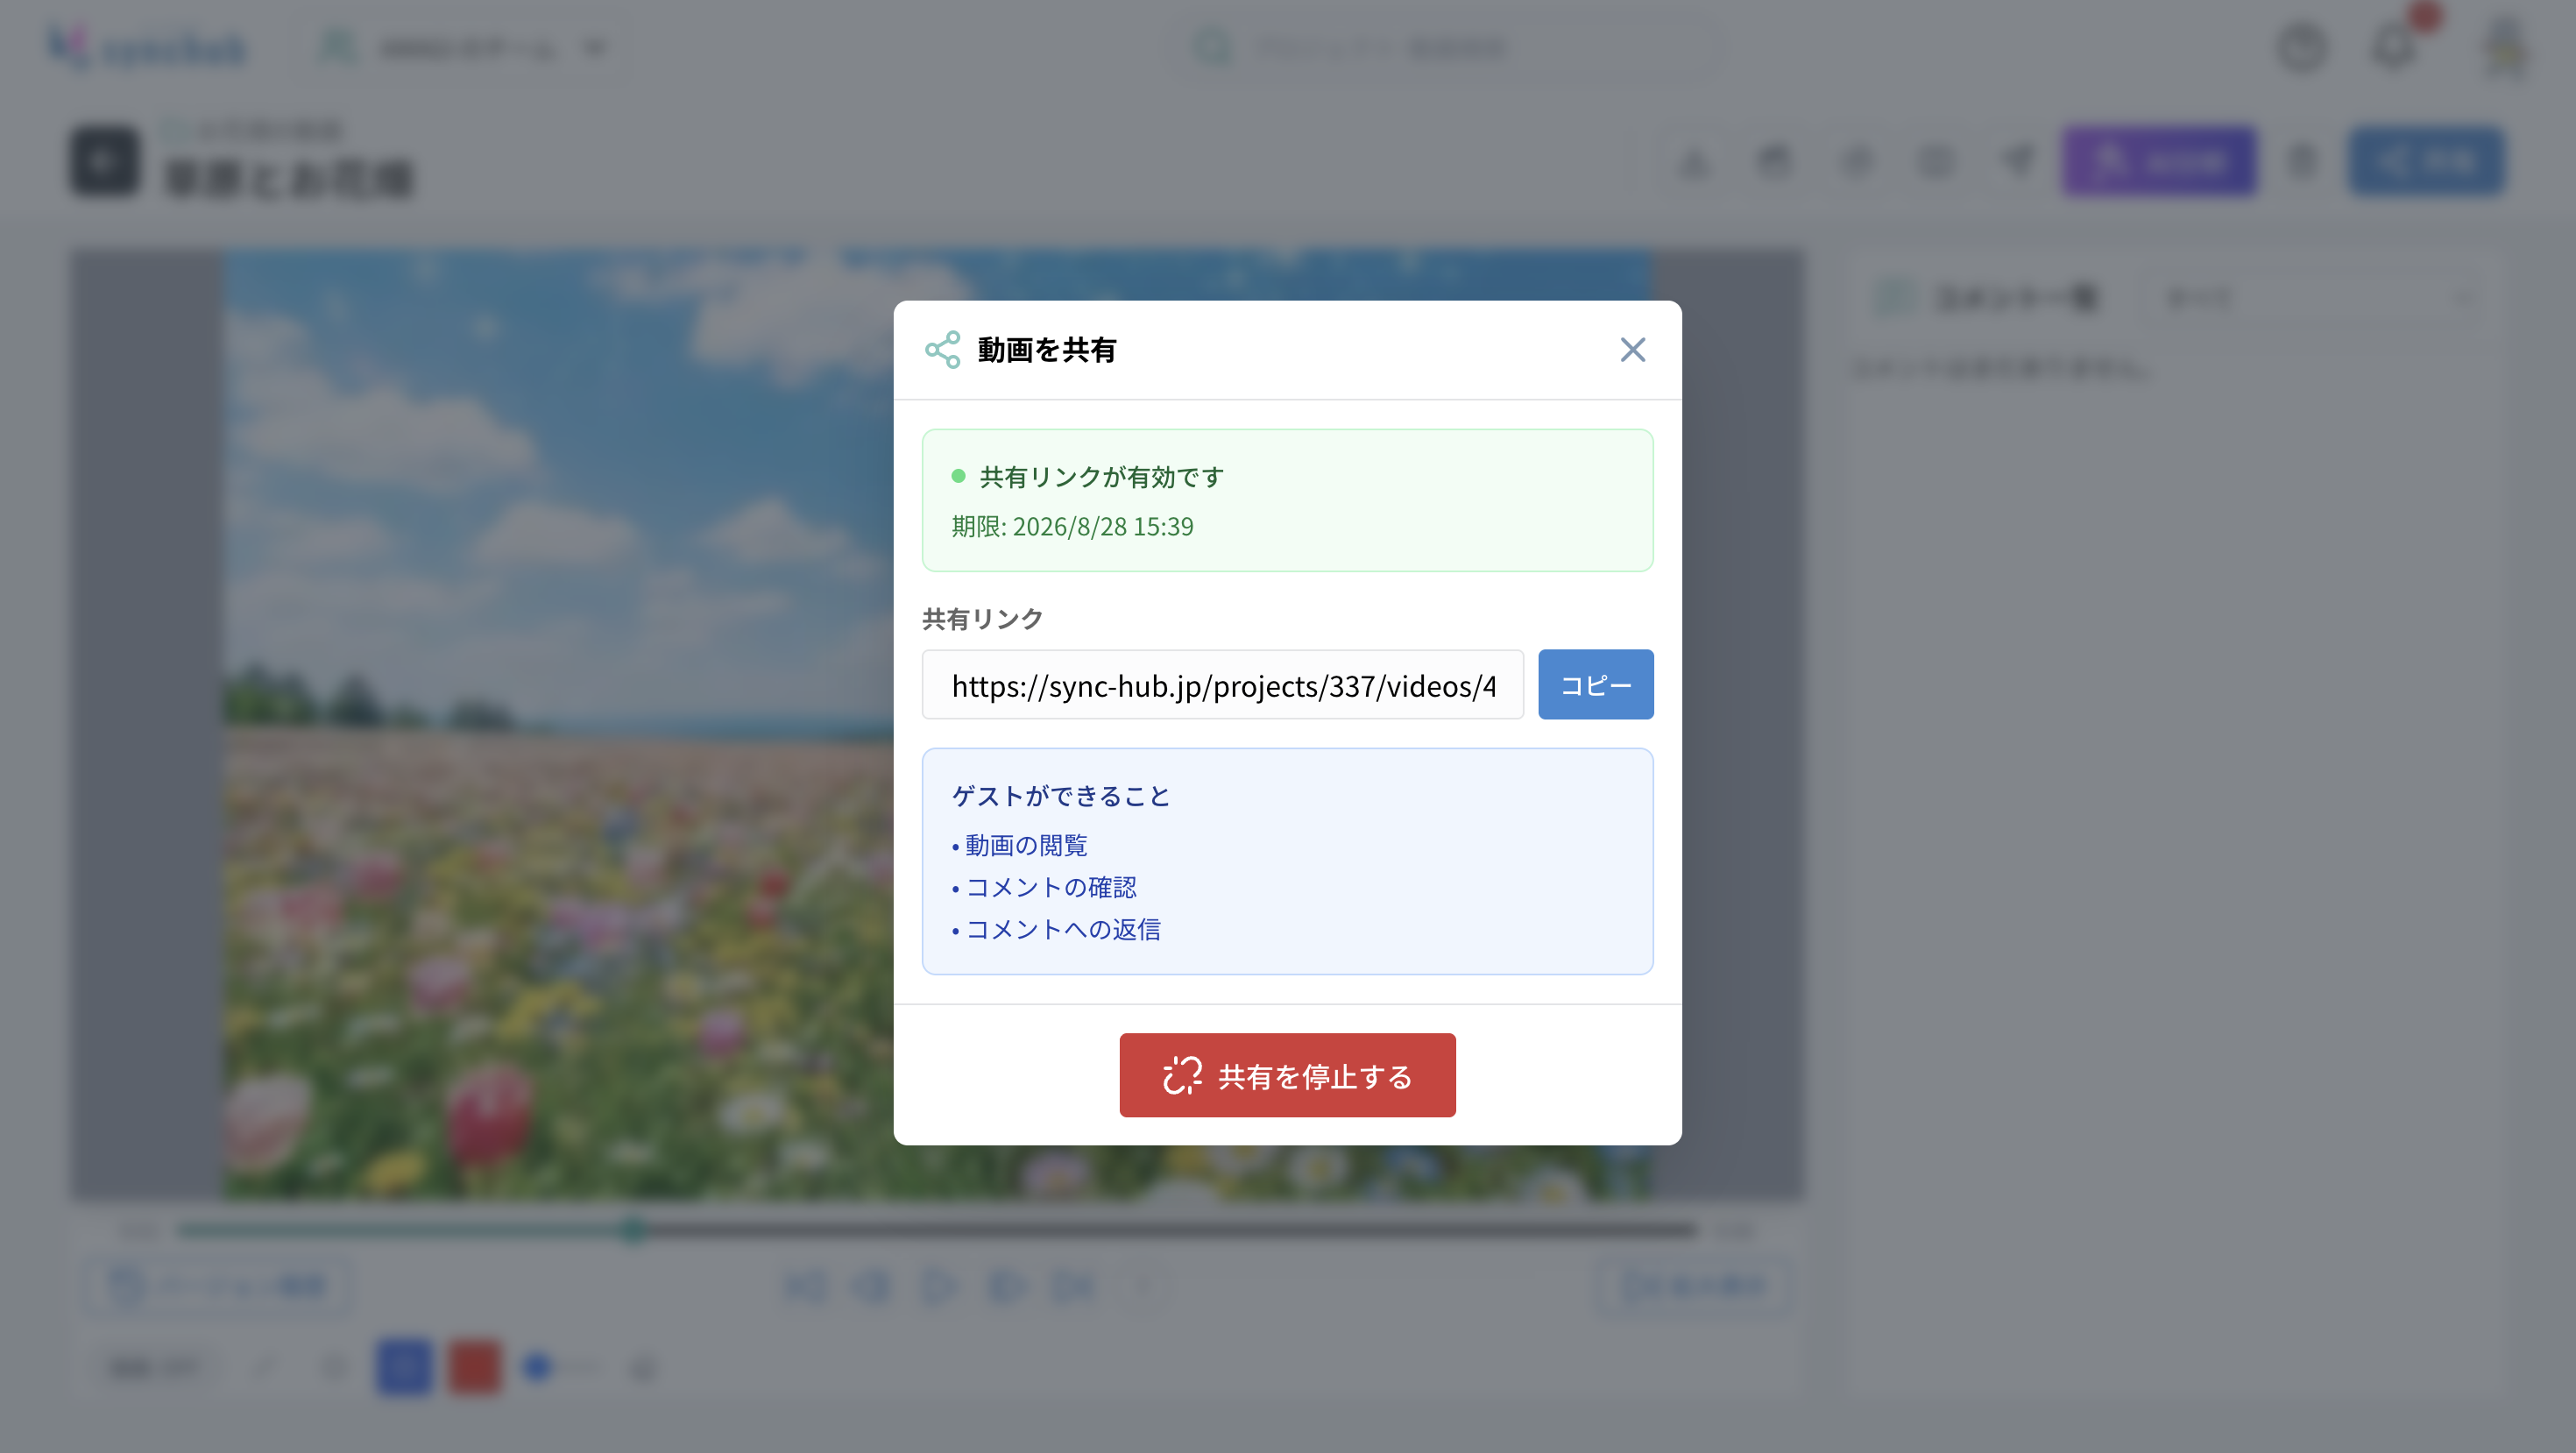Screen dimensions: 2576x1453
Task: Close the 動画を共有 dialog
Action: pos(1632,350)
